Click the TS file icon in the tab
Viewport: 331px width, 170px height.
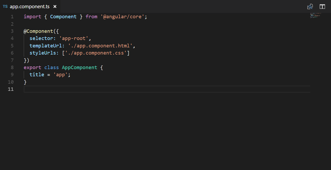[x=5, y=7]
